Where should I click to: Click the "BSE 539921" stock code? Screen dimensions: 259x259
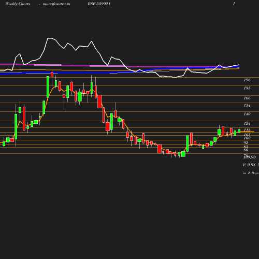click(99, 4)
